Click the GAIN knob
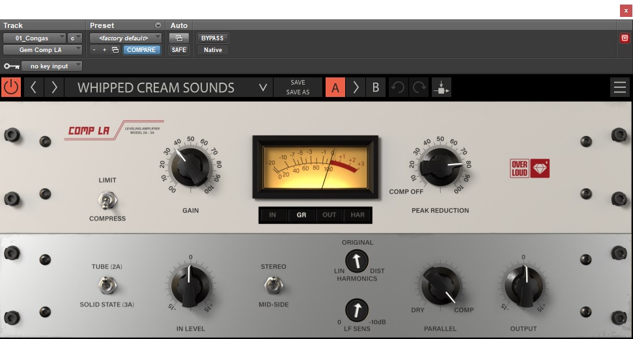Viewport: 633px width, 339px height. (x=190, y=167)
